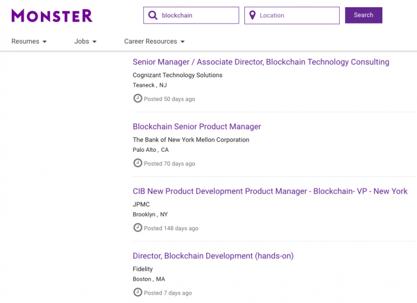Open Director, Blockchain Development (hands-on) listing
The height and width of the screenshot is (303, 417).
point(213,256)
